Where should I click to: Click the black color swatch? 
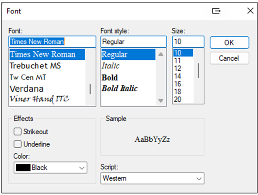click(x=23, y=168)
